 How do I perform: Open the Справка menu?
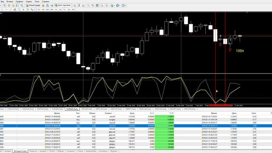(x=45, y=1)
